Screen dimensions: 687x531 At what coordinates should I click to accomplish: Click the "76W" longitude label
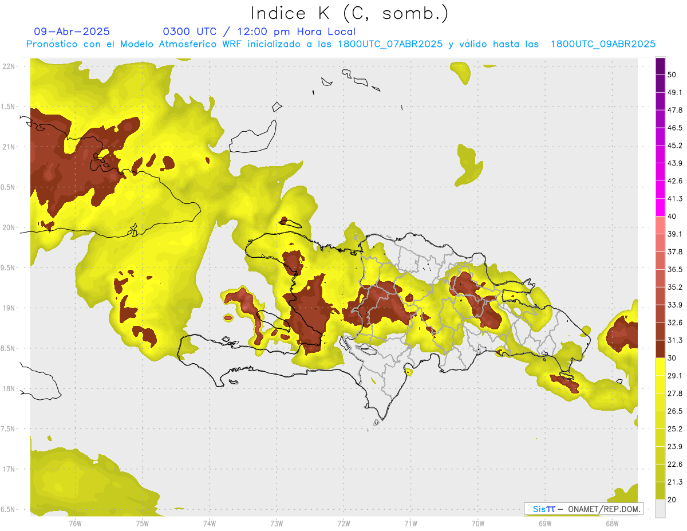(75, 524)
